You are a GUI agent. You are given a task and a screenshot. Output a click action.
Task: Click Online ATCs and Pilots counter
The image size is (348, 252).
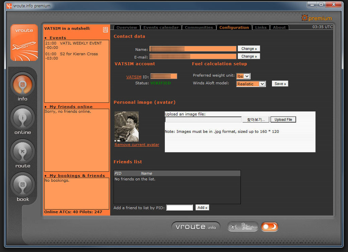click(x=73, y=212)
